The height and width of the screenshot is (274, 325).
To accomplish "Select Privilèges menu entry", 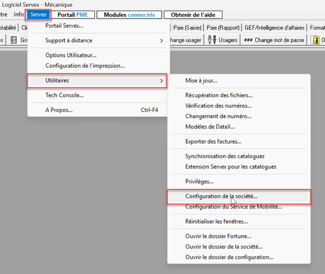I will [x=199, y=182].
